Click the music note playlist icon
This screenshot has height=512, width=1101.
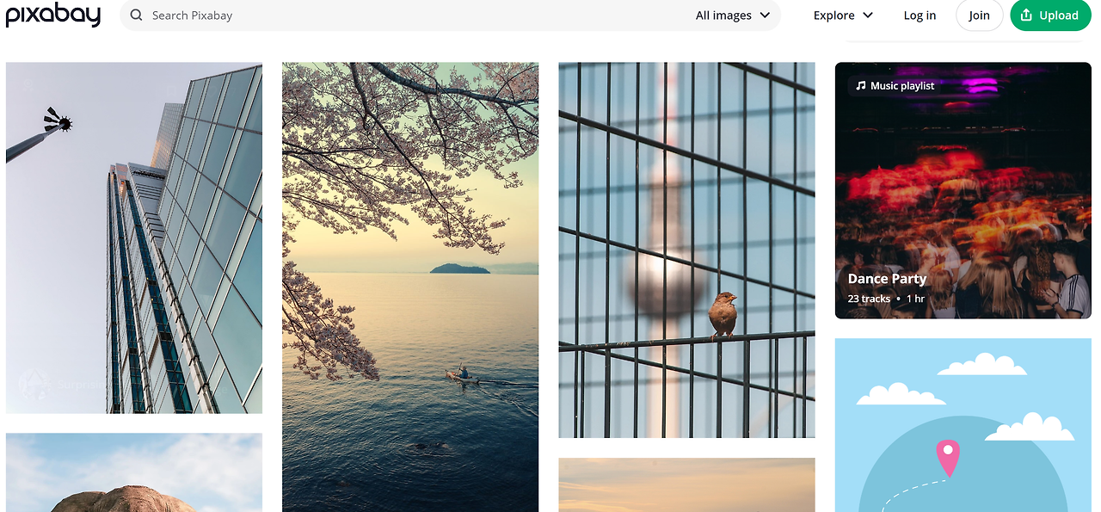tap(861, 86)
